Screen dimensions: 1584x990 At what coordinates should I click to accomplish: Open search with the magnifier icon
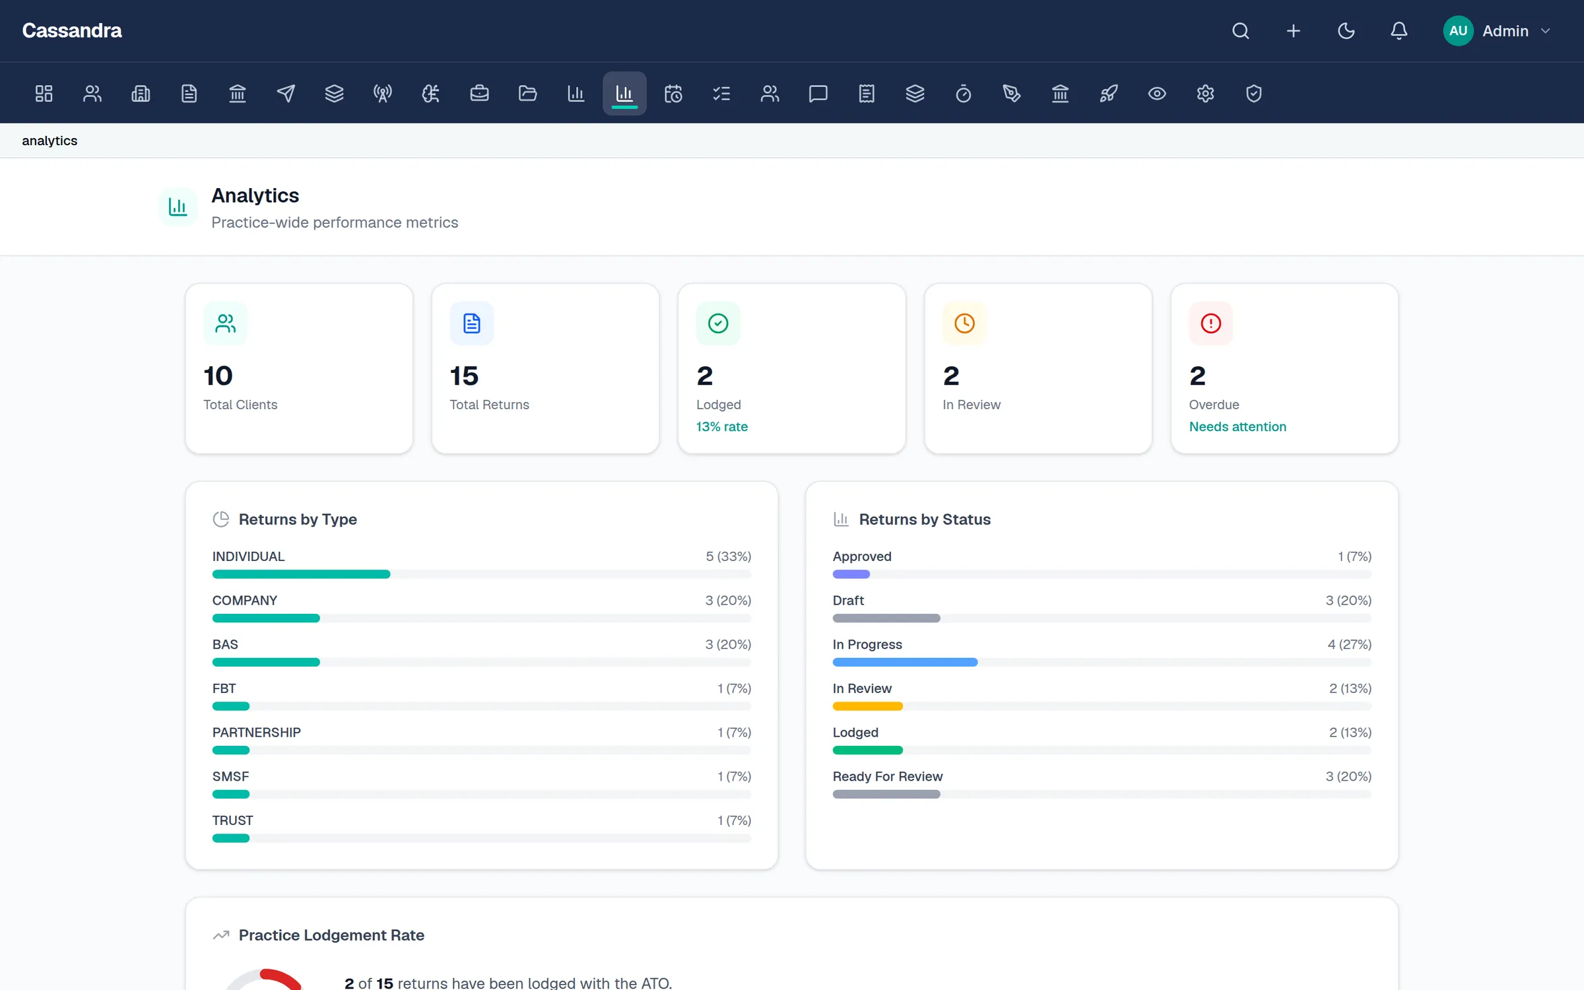1241,31
